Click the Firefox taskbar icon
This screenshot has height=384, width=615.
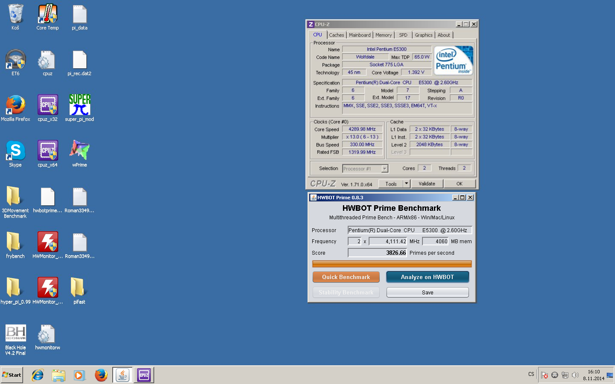101,375
